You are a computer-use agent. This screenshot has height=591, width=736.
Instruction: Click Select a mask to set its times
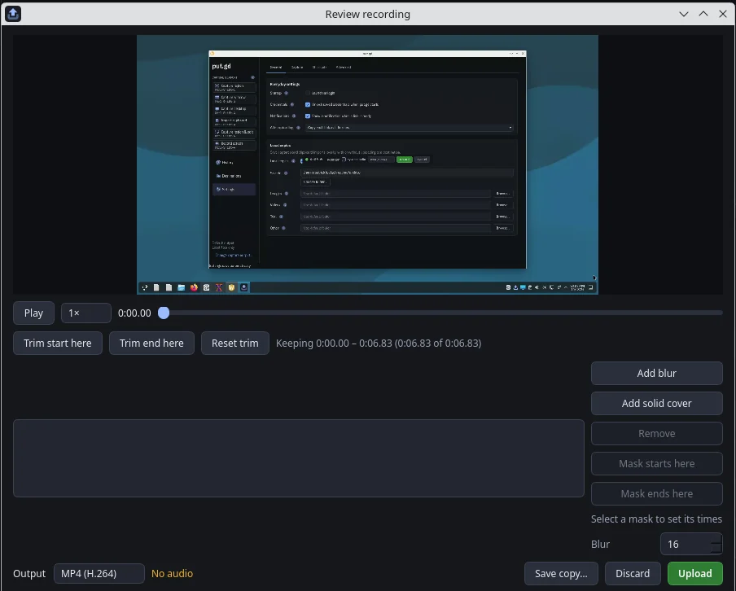[656, 519]
